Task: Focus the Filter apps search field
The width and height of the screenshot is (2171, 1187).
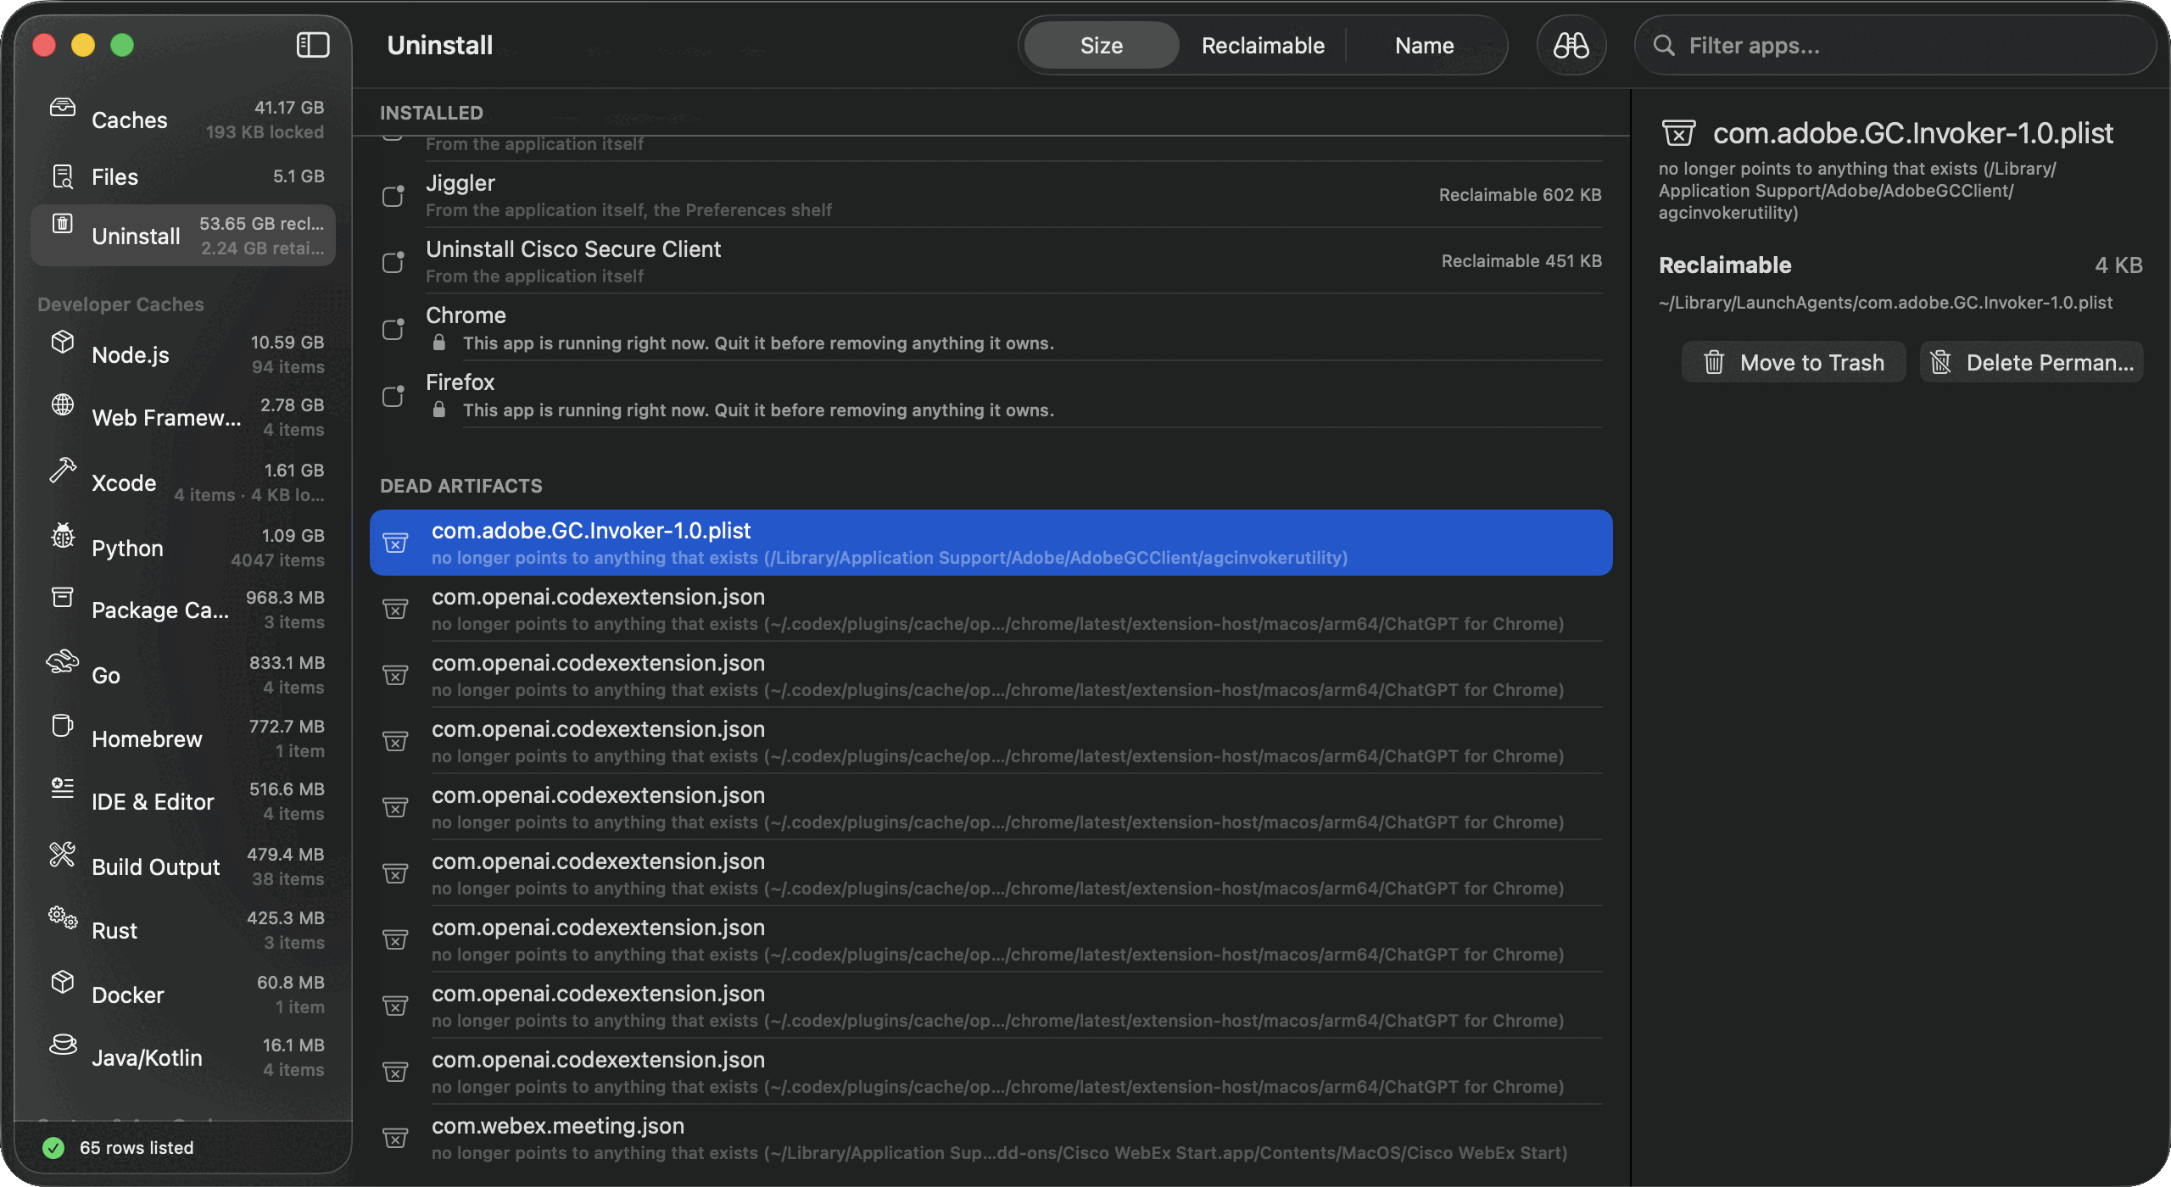Action: coord(1895,46)
